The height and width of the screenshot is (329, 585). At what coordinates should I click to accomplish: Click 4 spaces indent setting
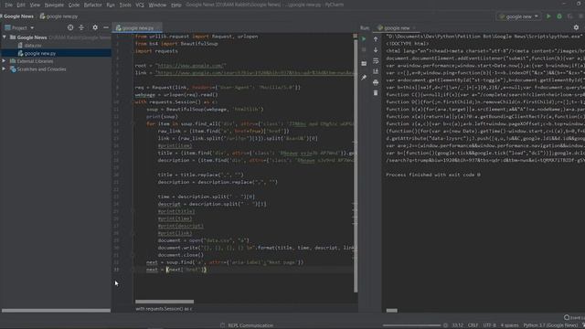(510, 325)
